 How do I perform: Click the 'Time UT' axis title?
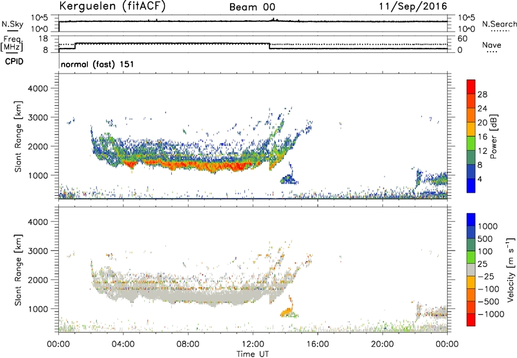pos(253,354)
